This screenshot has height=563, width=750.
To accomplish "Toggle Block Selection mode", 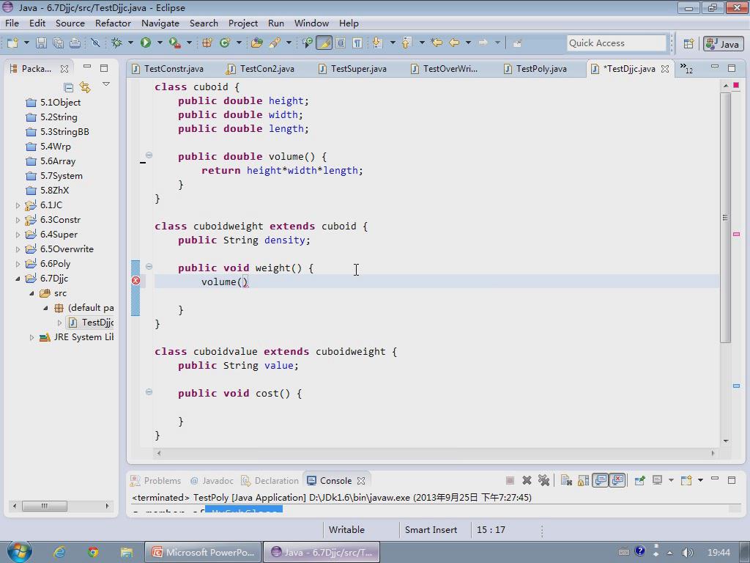I will coord(341,43).
